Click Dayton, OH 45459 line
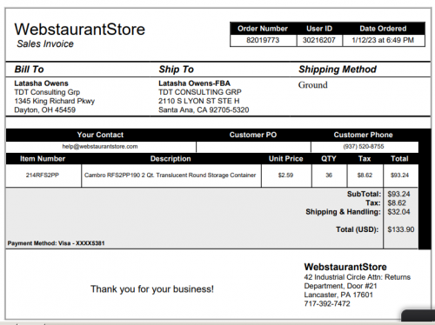The width and height of the screenshot is (435, 325). [45, 110]
